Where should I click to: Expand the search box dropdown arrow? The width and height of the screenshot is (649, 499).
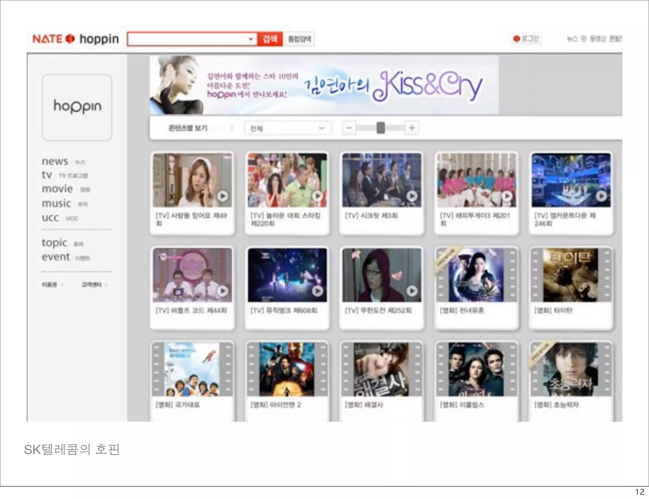click(x=251, y=39)
